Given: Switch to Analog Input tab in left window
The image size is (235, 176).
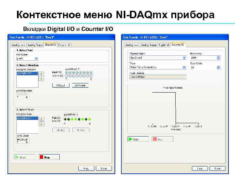Looking at the screenshot, I should [x=19, y=45].
